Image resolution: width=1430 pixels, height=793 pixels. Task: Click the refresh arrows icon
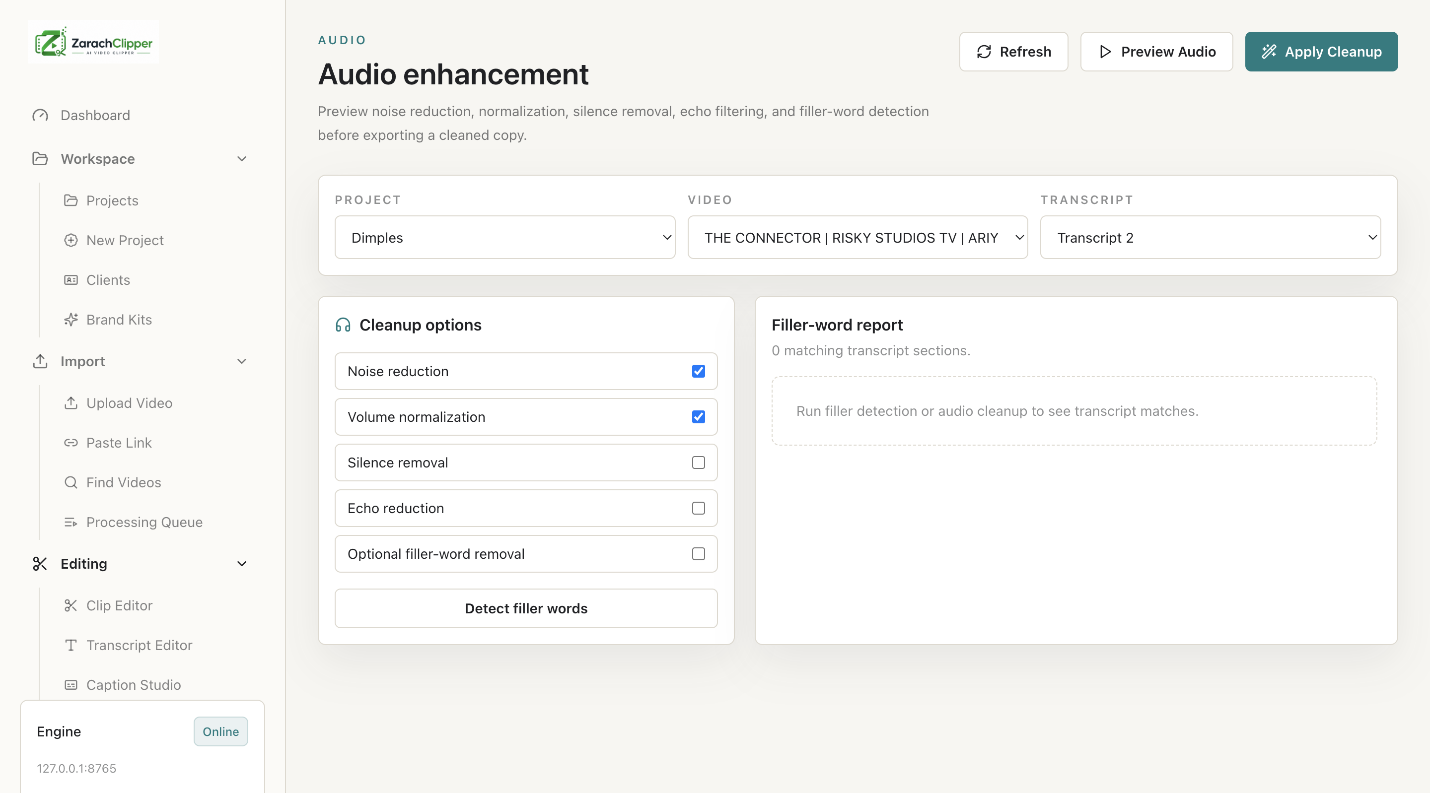click(x=984, y=52)
